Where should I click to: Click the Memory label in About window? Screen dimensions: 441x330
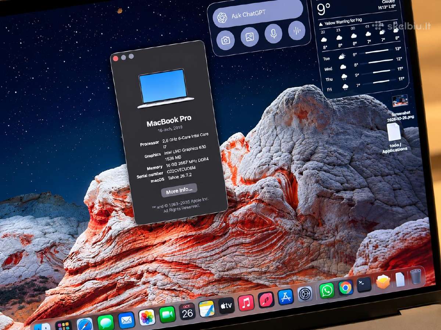[x=155, y=168]
